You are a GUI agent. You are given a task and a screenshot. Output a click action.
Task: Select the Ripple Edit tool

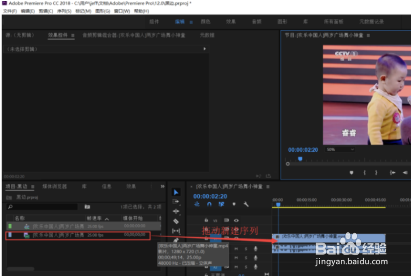176,211
